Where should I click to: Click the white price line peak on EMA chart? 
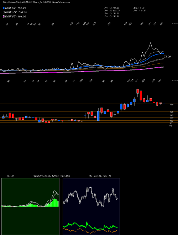151,43
